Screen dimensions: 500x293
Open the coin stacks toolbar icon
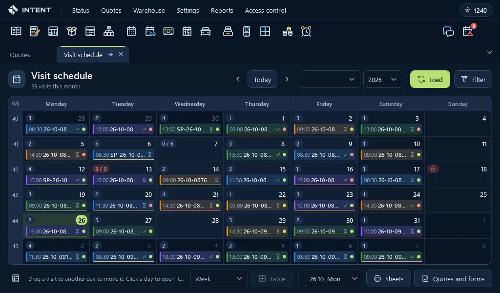pos(287,31)
